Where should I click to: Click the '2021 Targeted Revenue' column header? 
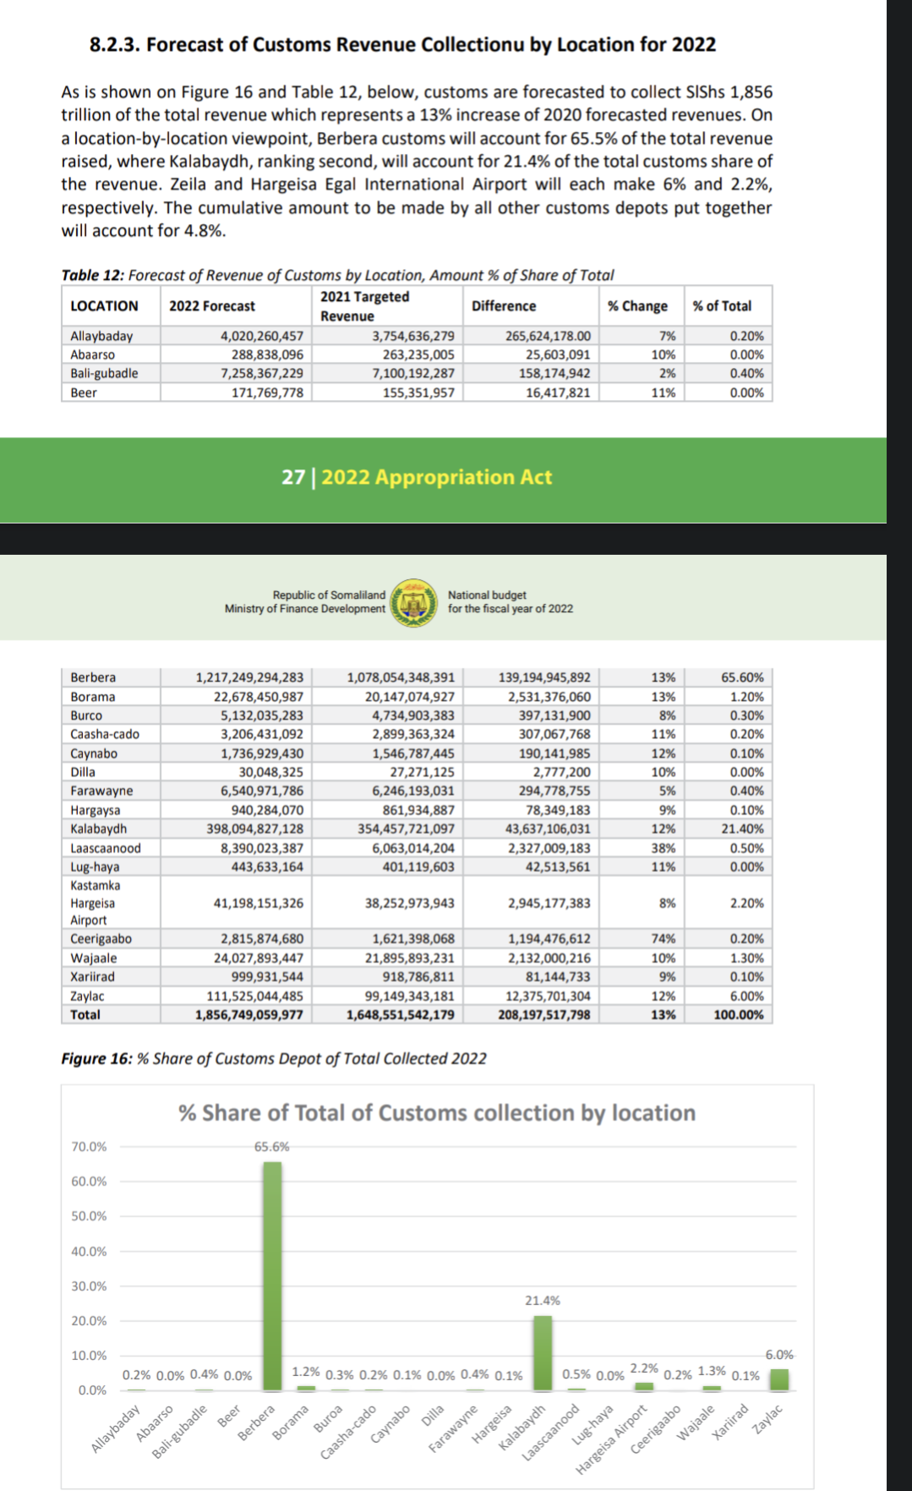click(x=364, y=306)
